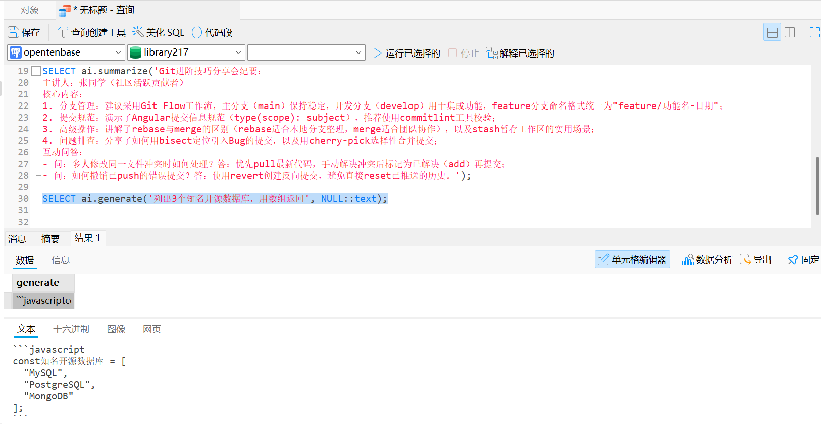Viewport: 821px width, 427px height.
Task: Click the line 互动问答： in the editor
Action: [63, 152]
